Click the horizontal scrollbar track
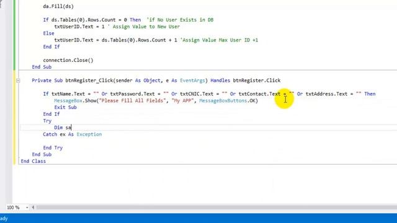The width and height of the screenshot is (397, 223). click(216, 208)
